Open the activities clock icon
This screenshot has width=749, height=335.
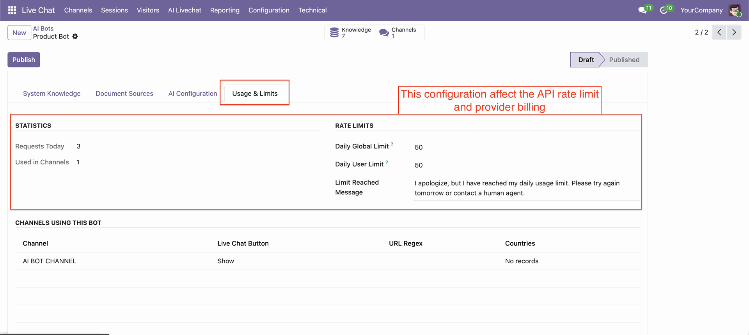click(663, 11)
